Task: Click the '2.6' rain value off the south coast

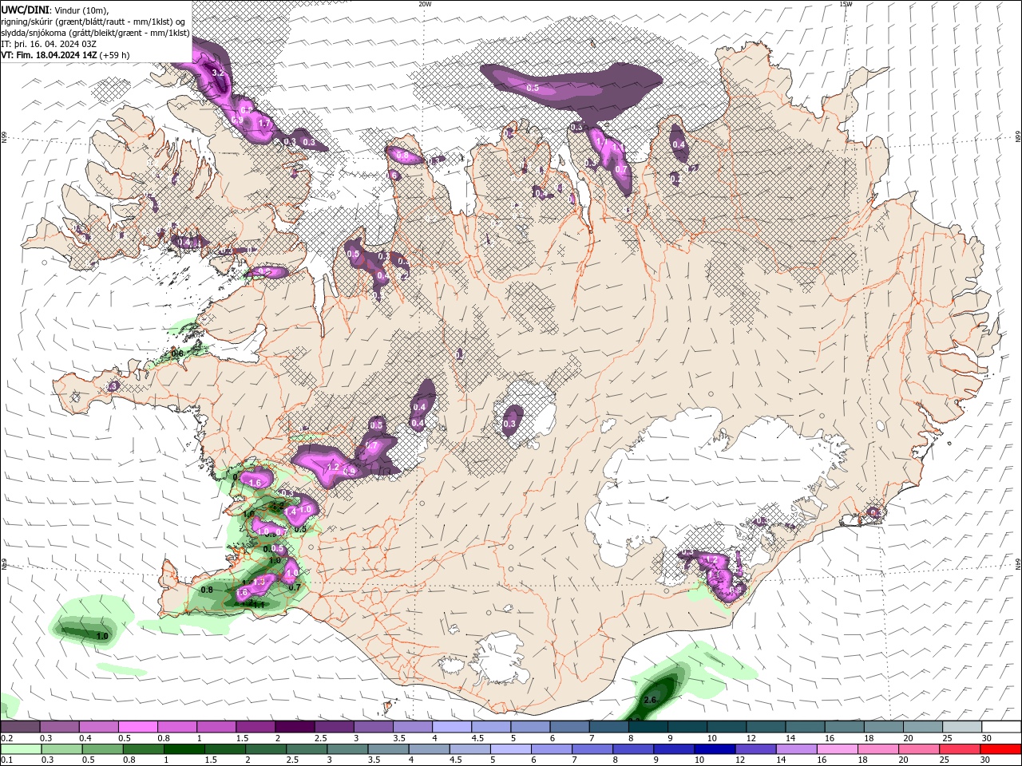Action: pyautogui.click(x=650, y=700)
